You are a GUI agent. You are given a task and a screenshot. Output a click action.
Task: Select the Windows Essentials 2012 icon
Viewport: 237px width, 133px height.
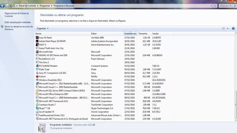coord(37,80)
